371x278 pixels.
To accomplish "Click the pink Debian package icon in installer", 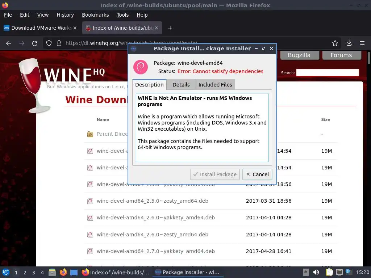I will coord(141,67).
